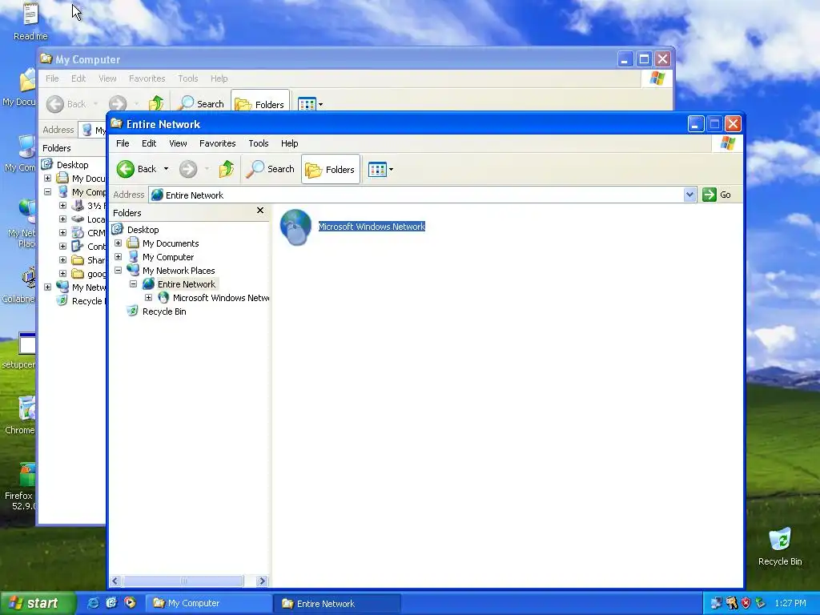This screenshot has height=615, width=820.
Task: Click the Back arrow icon in Entire Network window
Action: (126, 169)
